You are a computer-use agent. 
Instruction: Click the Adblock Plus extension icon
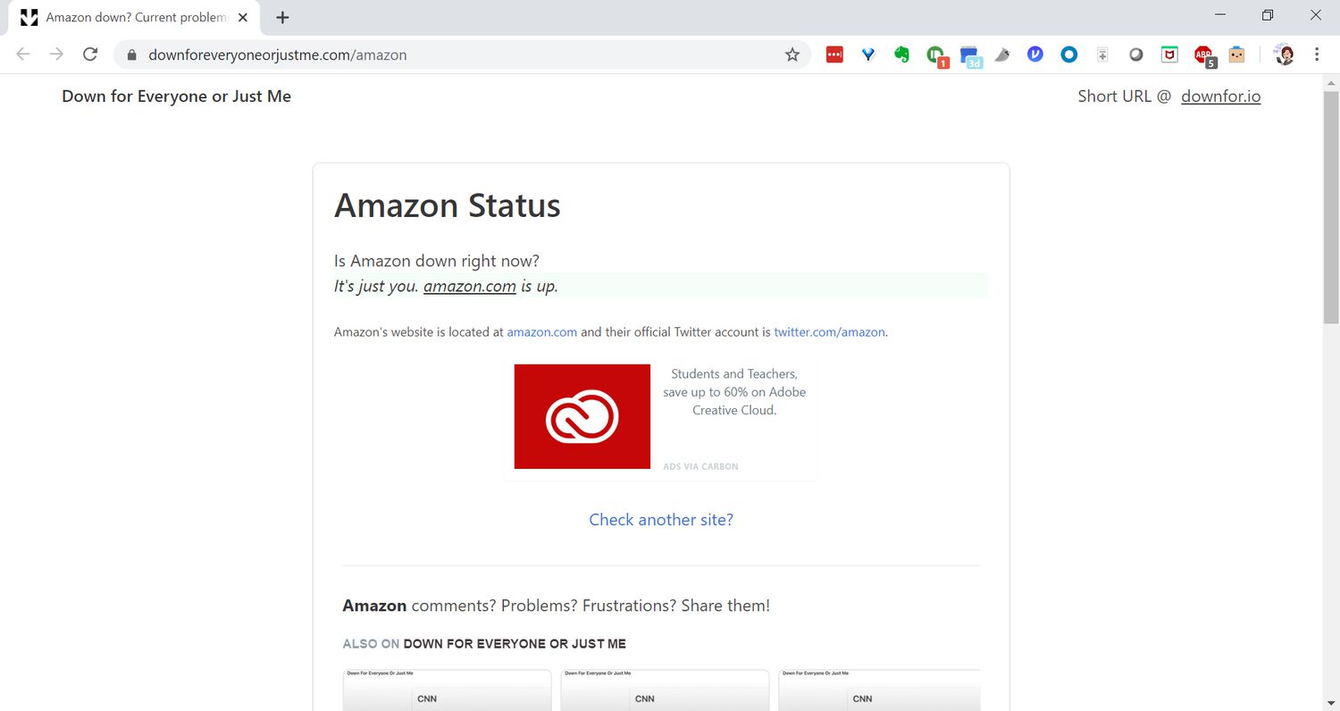click(1203, 54)
